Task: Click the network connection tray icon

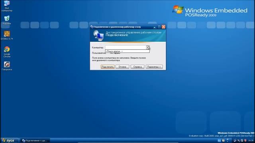Action: (235, 140)
